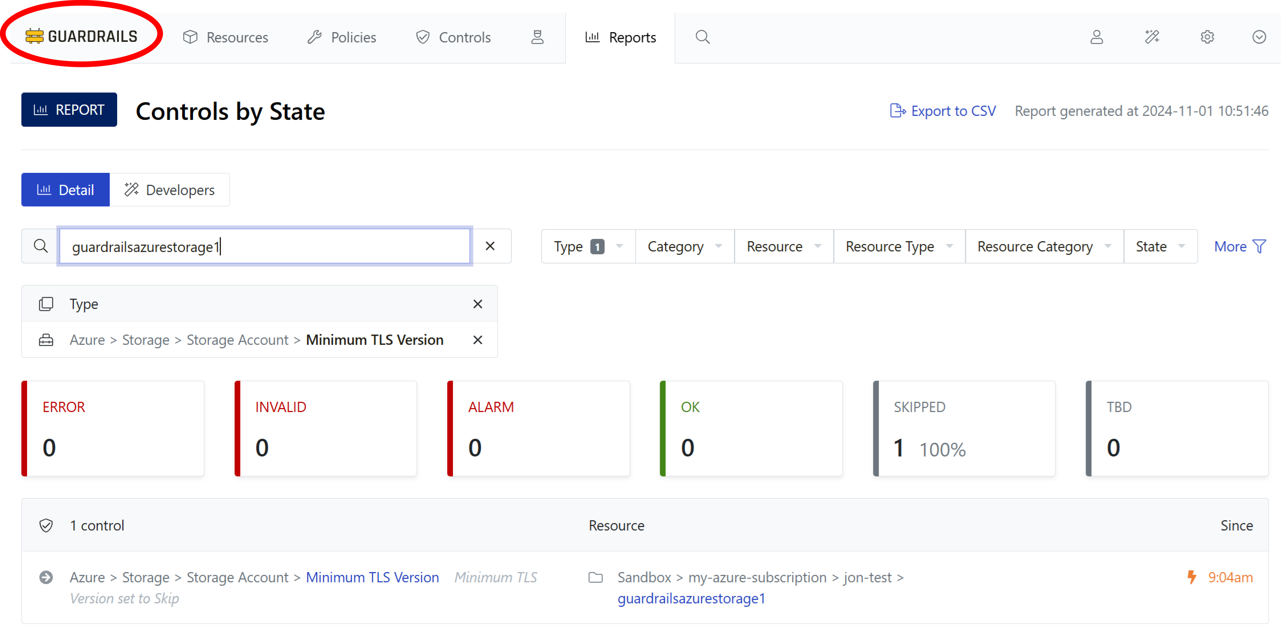Viewport: 1281px width, 635px height.
Task: Select the SKIPPED state summary card
Action: click(x=963, y=428)
